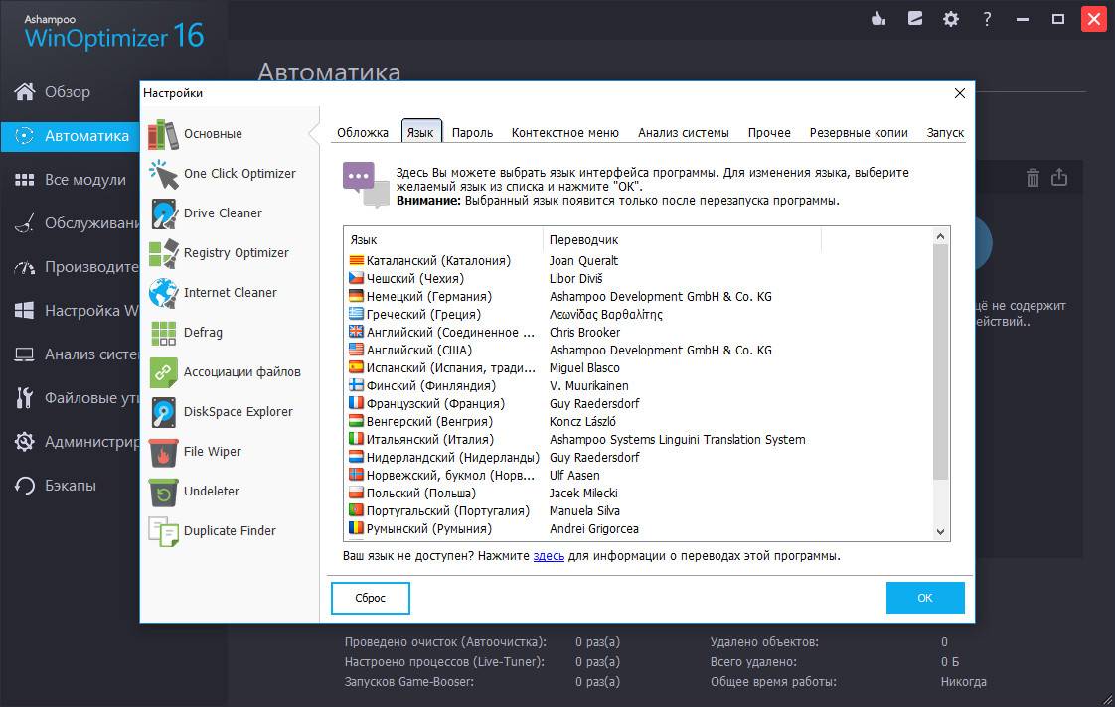1115x707 pixels.
Task: Click the Обзор home icon in sidebar
Action: coord(24,91)
